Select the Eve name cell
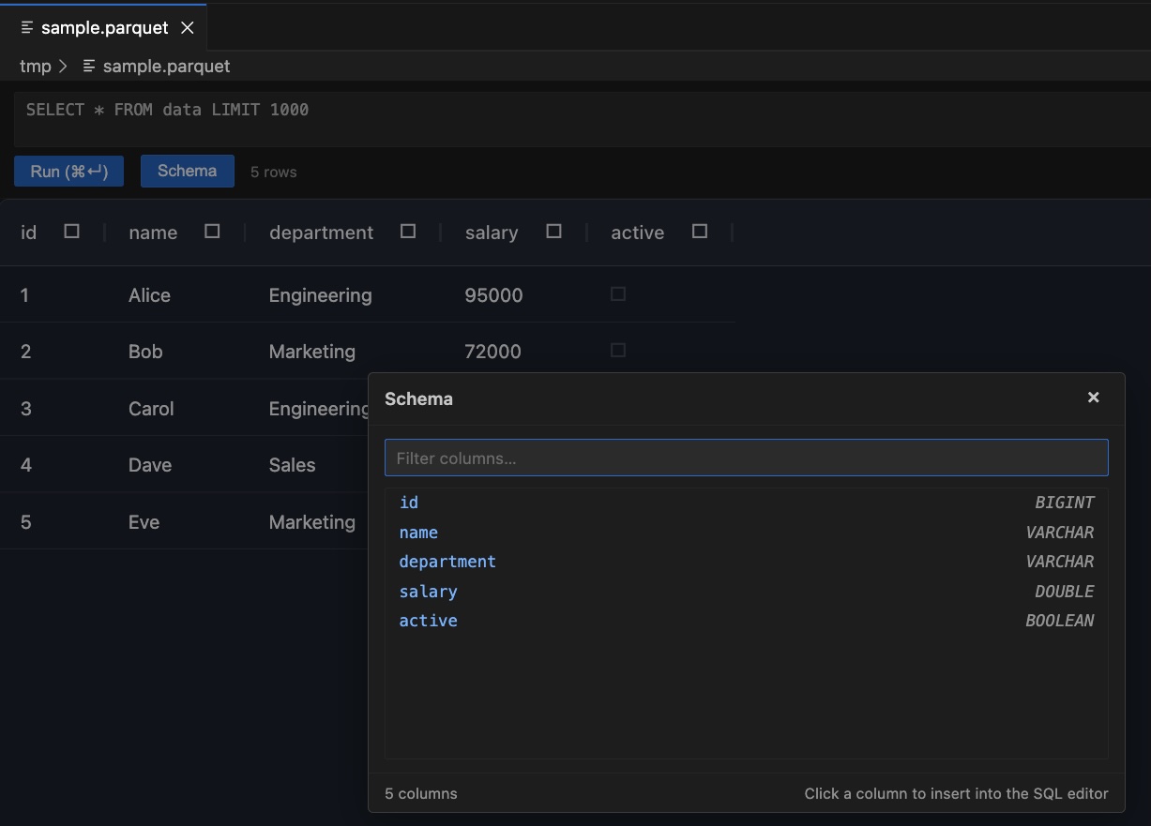This screenshot has width=1151, height=826. (x=144, y=522)
